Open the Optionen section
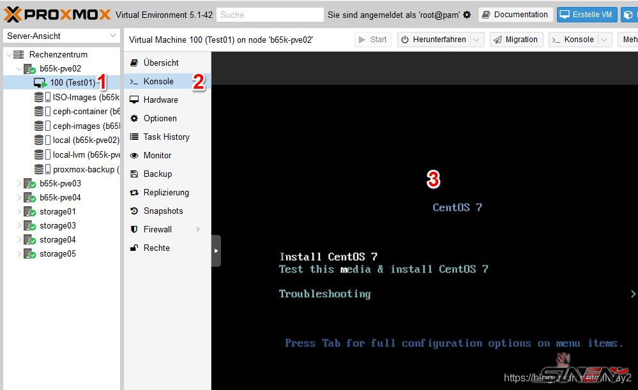The width and height of the screenshot is (638, 390). pos(167,118)
